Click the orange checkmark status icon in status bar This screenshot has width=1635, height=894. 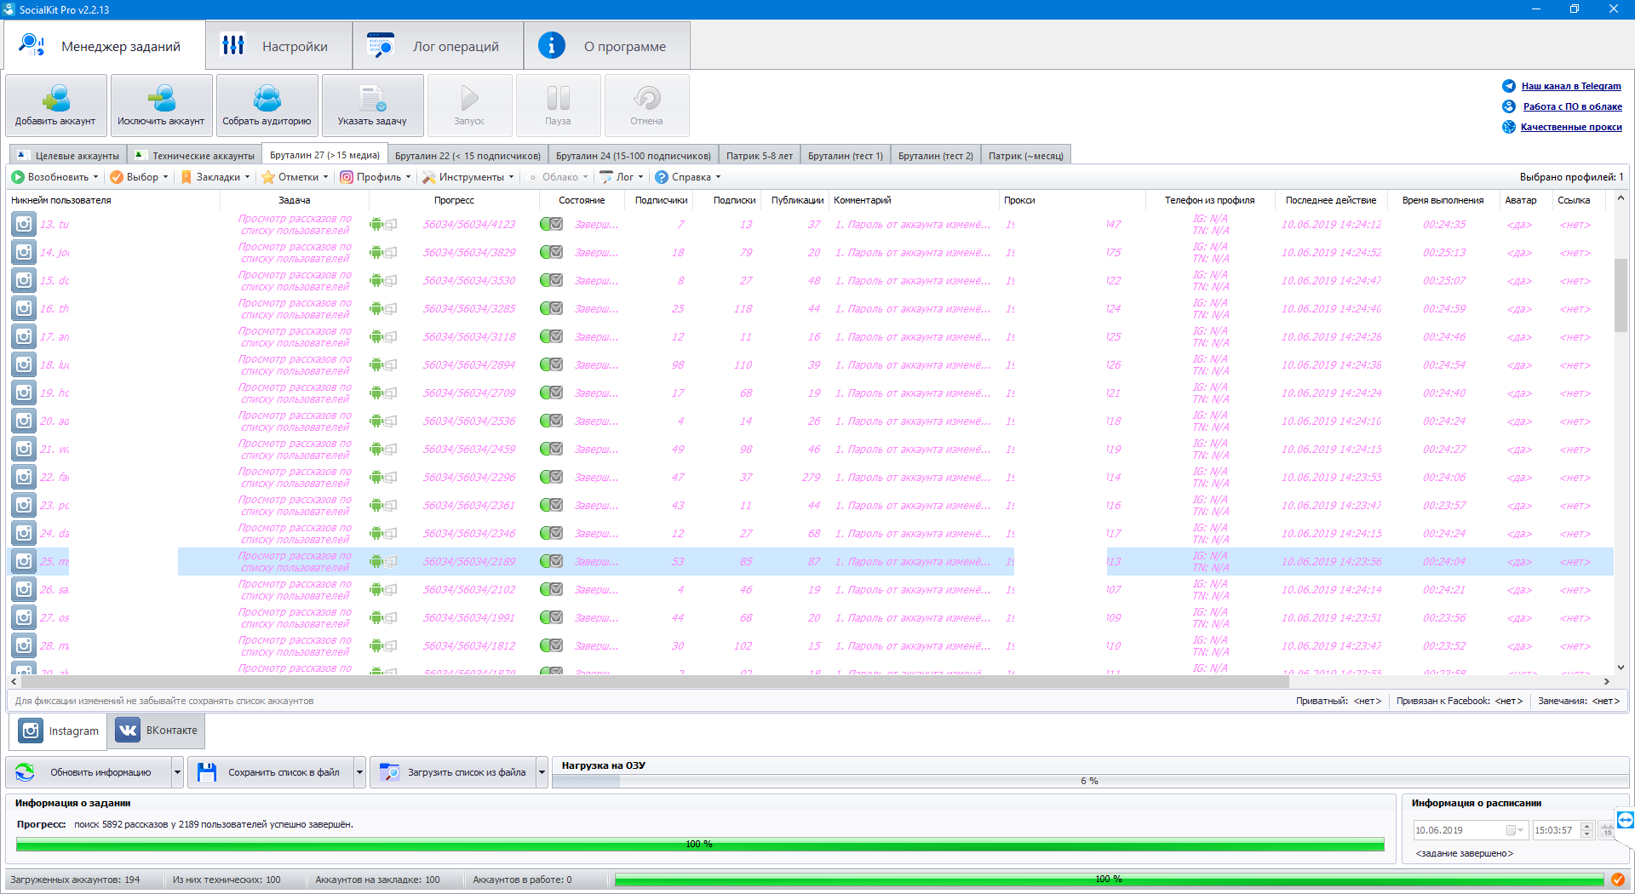[x=1618, y=880]
